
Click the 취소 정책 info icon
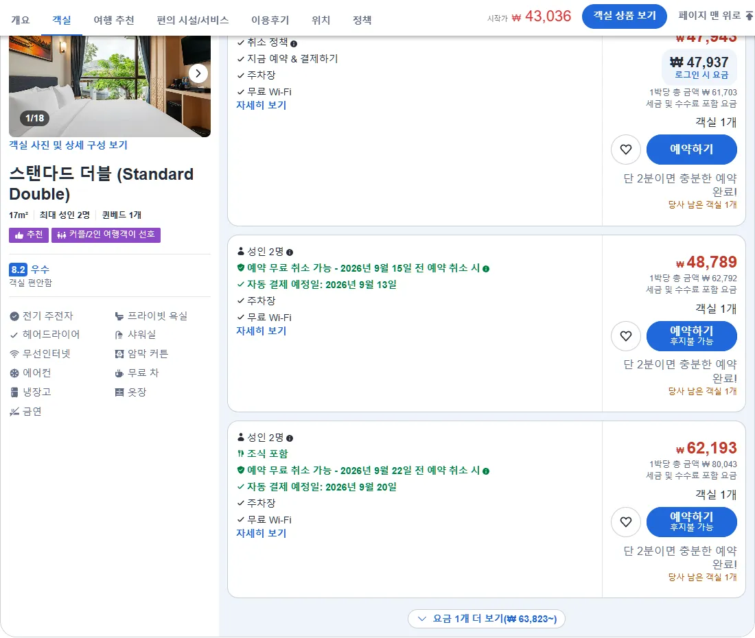(294, 44)
